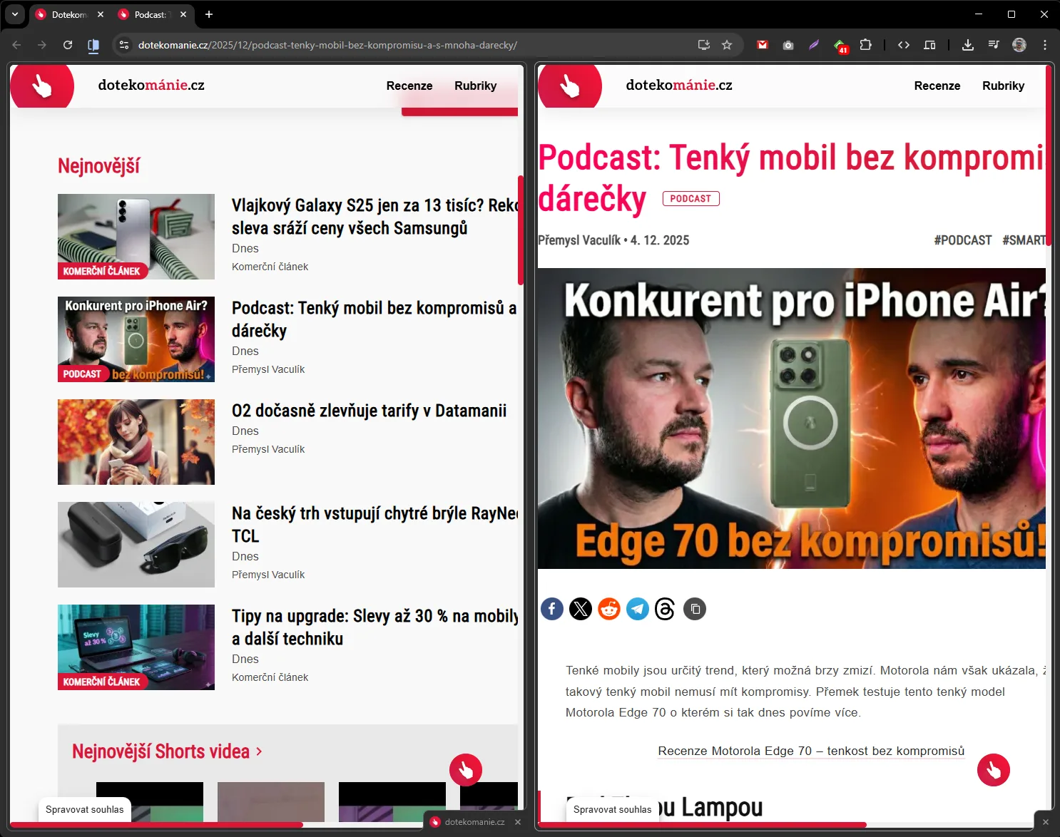Image resolution: width=1060 pixels, height=837 pixels.
Task: Expand the tab search dropdown arrow
Action: click(15, 14)
